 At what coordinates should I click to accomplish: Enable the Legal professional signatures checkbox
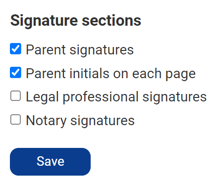(x=15, y=96)
